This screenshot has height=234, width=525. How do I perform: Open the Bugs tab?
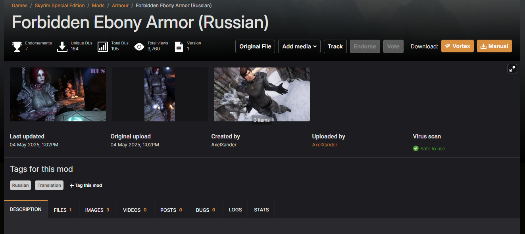206,210
